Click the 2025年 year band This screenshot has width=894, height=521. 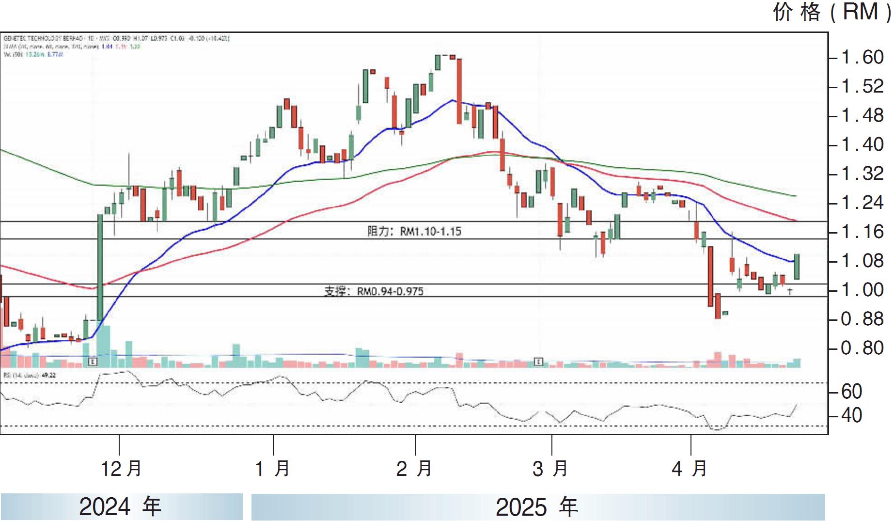click(x=538, y=507)
